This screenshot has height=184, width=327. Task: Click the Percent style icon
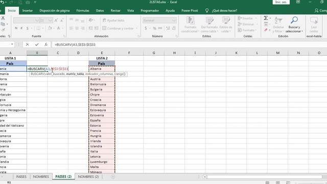(x=154, y=28)
